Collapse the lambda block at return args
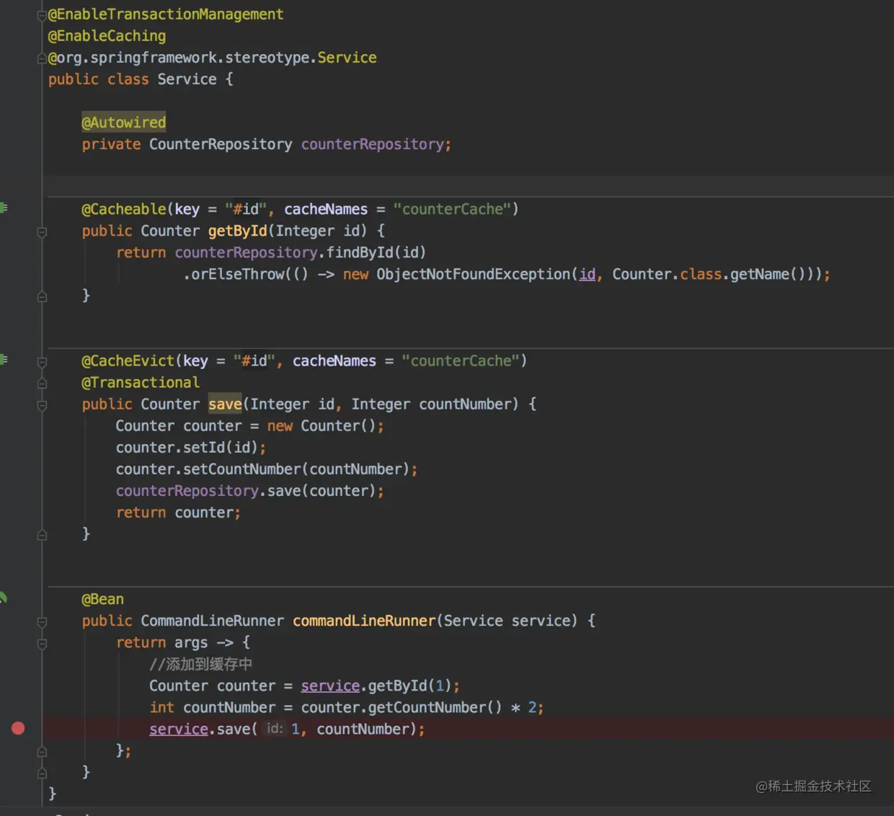 click(42, 644)
